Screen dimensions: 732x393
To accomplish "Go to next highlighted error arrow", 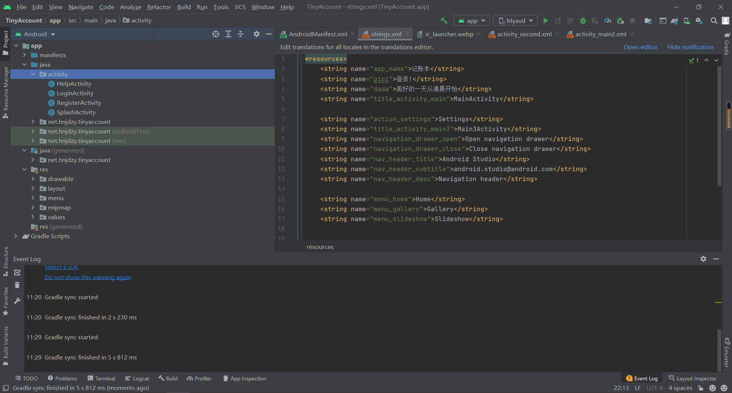I will click(716, 60).
